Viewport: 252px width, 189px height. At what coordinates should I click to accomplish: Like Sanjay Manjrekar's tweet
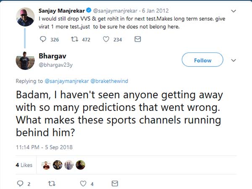(106, 39)
